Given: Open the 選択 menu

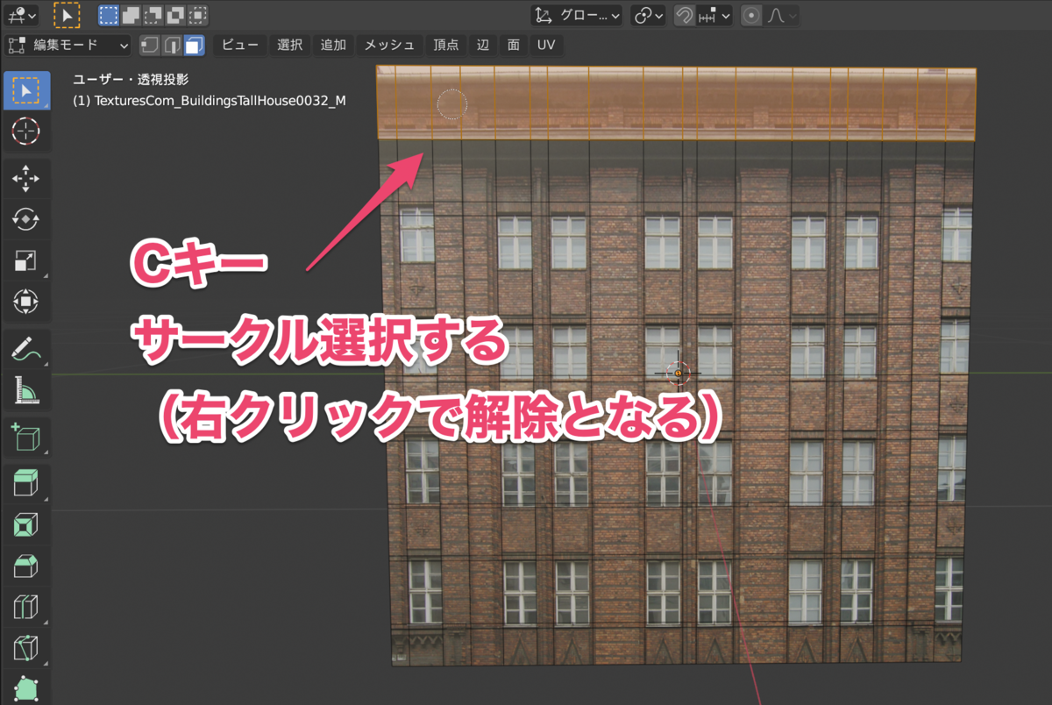Looking at the screenshot, I should [289, 45].
